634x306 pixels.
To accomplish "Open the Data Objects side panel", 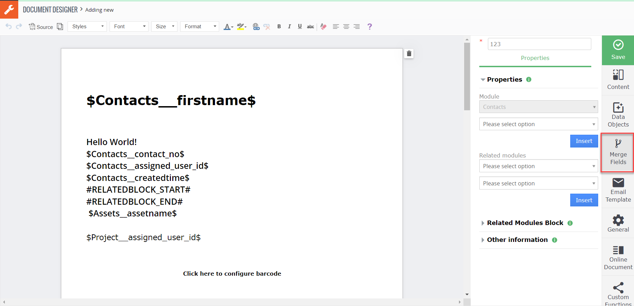I will click(x=618, y=114).
